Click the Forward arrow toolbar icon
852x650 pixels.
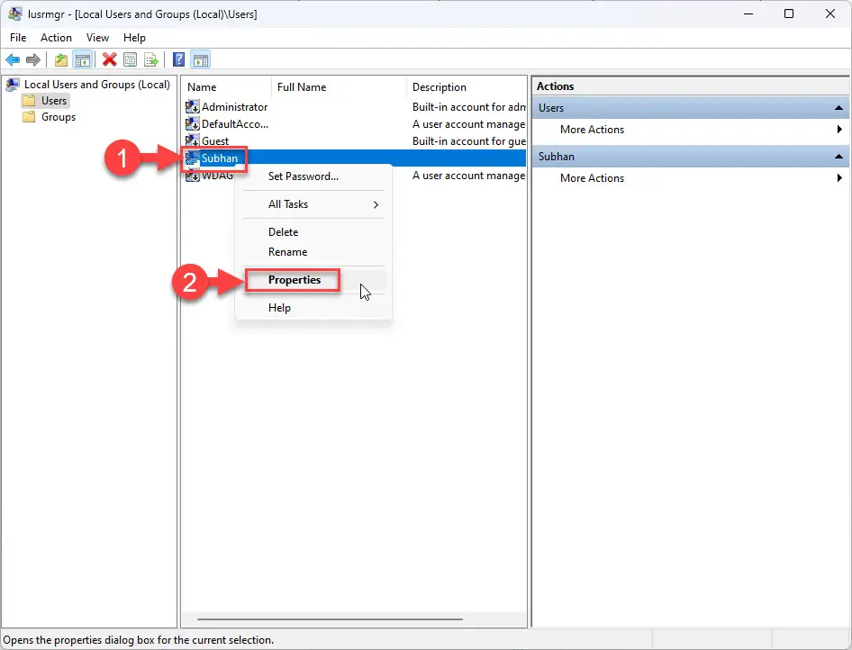(x=33, y=59)
